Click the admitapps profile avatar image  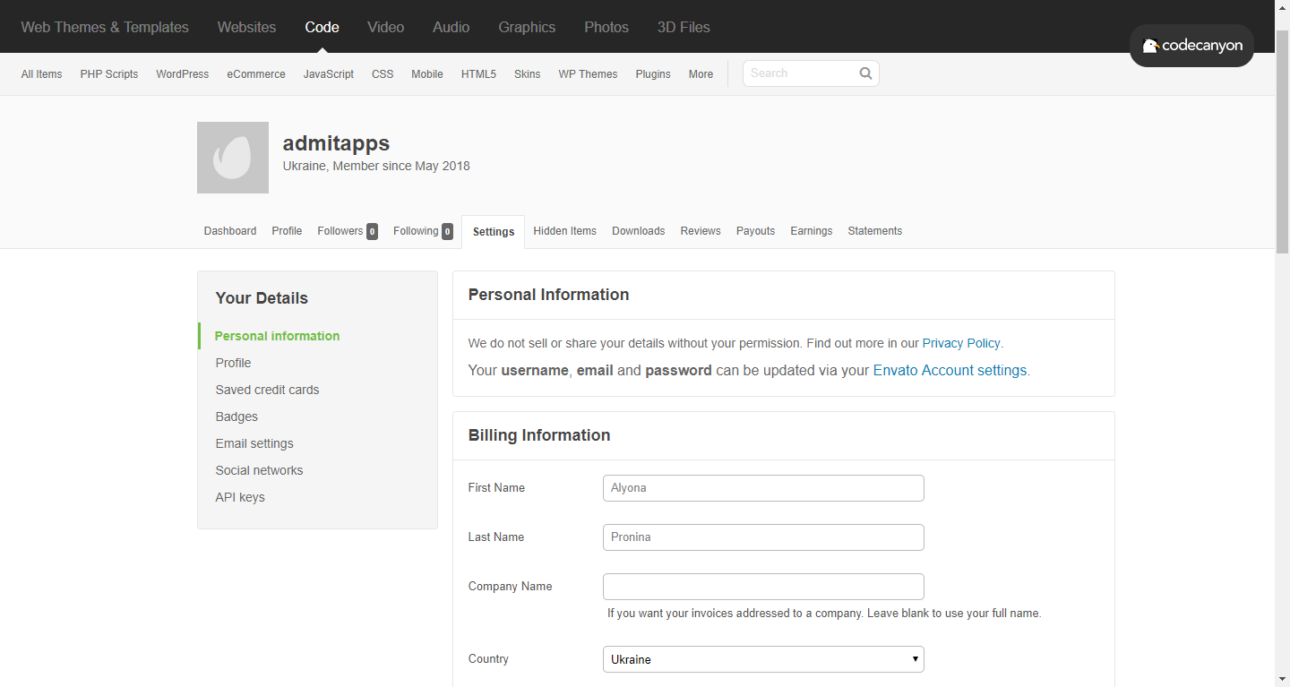[x=232, y=157]
